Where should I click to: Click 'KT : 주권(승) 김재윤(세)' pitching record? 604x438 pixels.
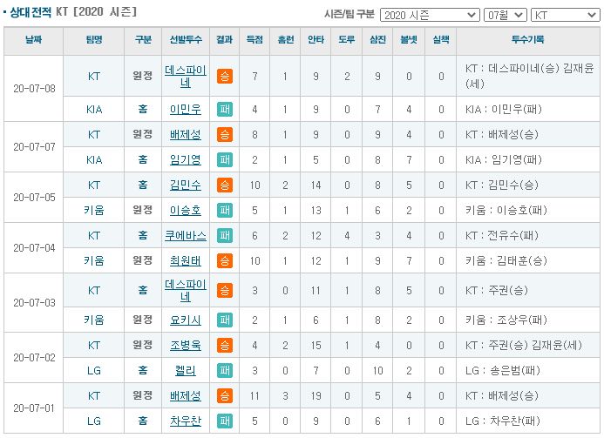click(x=524, y=345)
